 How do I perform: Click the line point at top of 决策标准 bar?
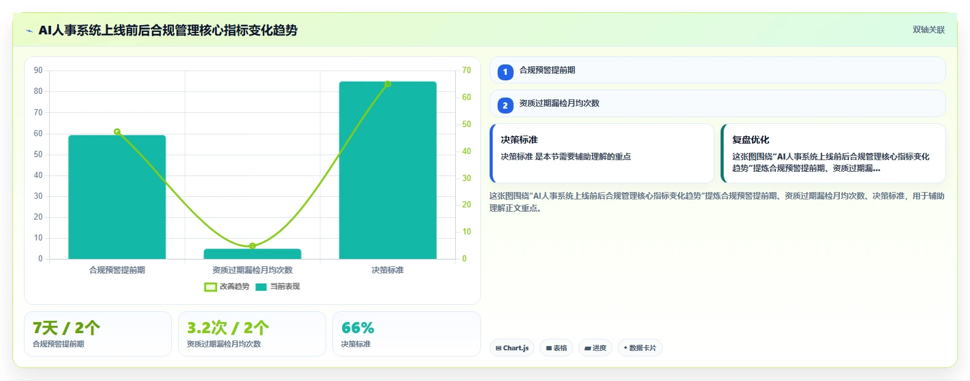tap(388, 84)
